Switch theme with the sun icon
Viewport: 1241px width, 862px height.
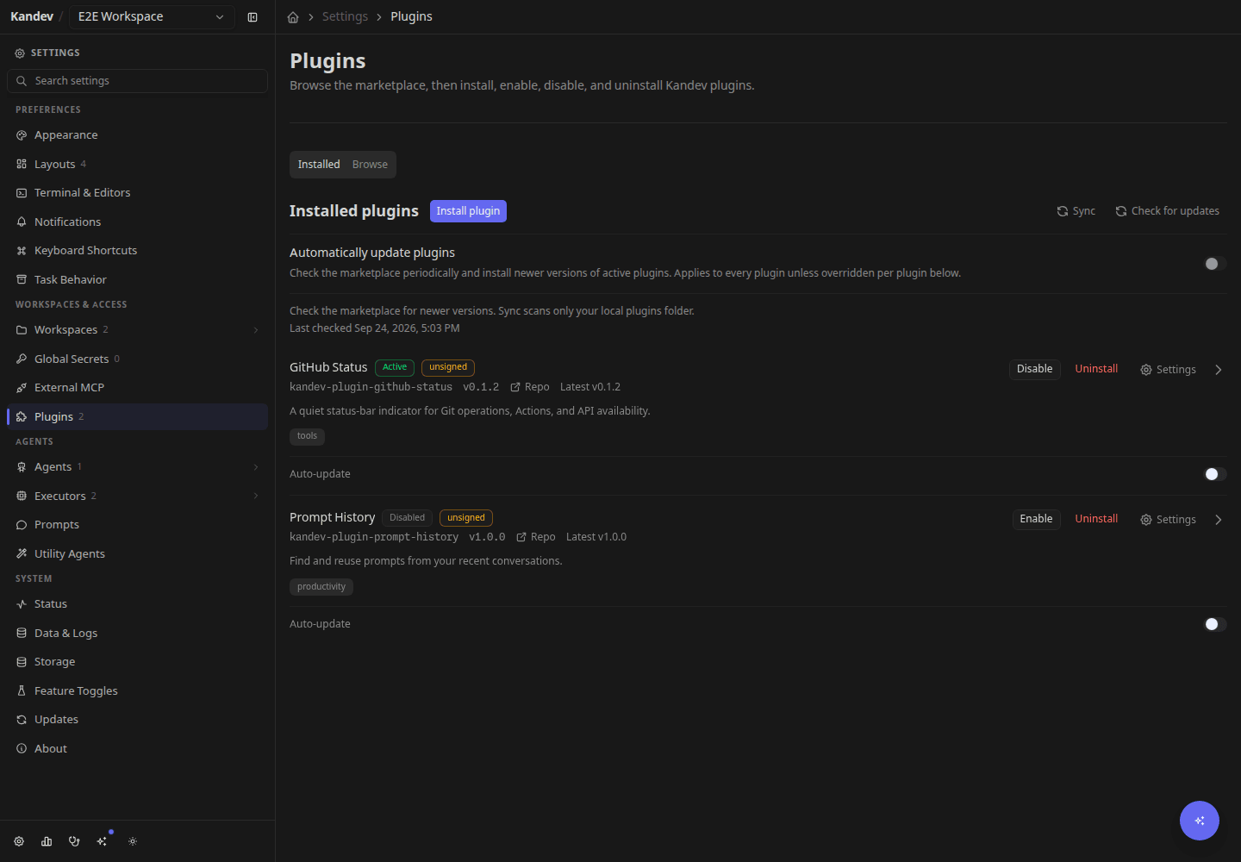coord(133,841)
